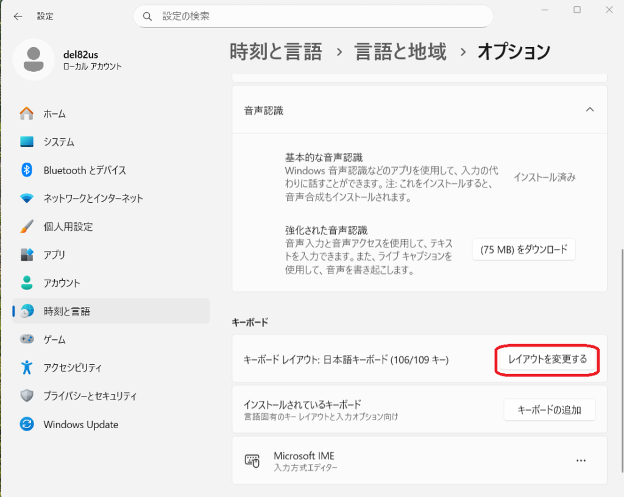
Task: Click the レイアウトを変更する button
Action: pyautogui.click(x=547, y=359)
